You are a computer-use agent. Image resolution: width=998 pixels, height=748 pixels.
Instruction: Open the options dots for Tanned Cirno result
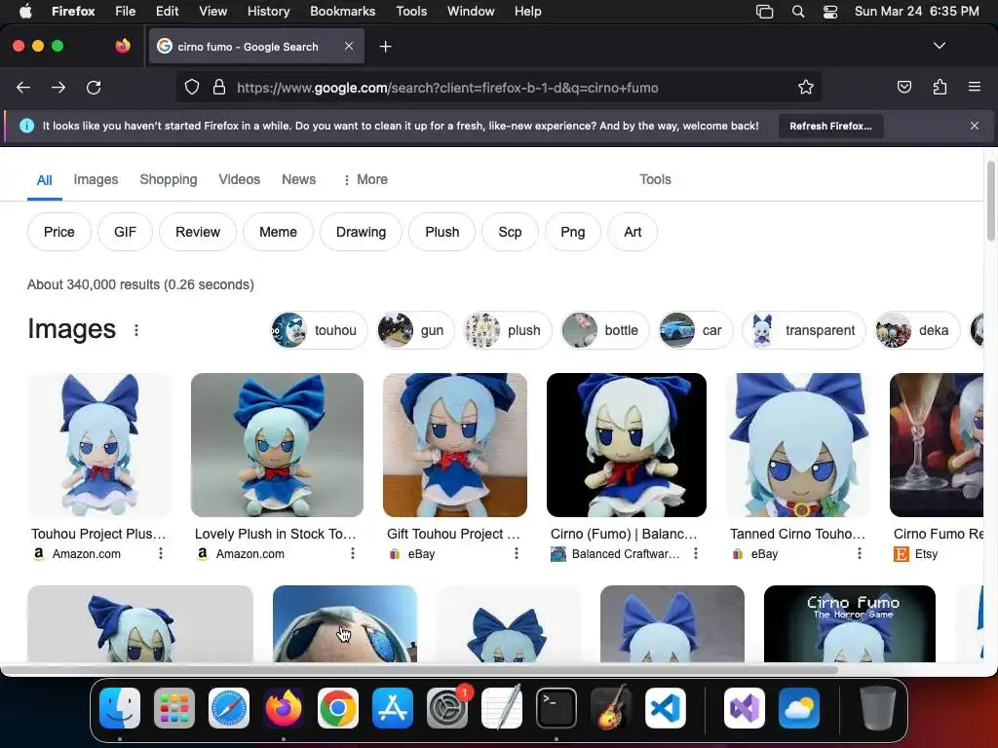click(x=860, y=553)
